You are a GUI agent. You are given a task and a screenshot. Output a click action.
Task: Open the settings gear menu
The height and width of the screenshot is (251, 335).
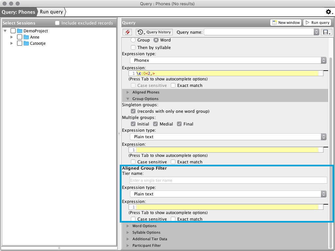pos(329,12)
